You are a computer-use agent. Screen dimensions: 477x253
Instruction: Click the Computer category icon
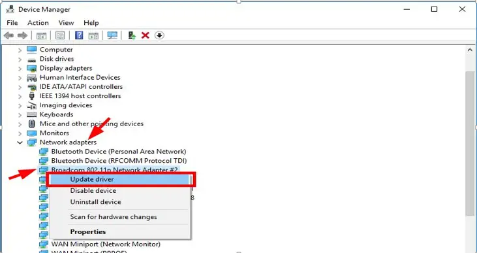(x=31, y=50)
